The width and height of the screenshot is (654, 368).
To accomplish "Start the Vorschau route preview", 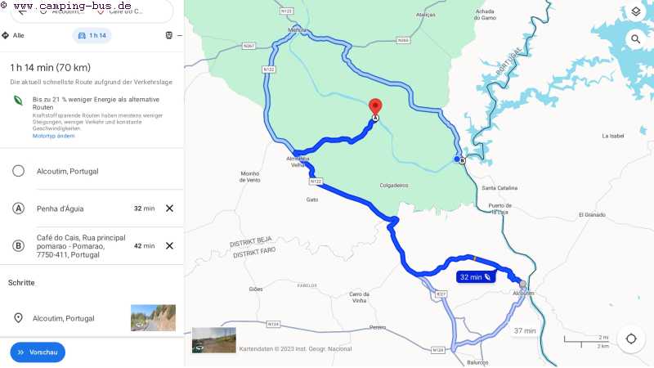I will (x=38, y=352).
